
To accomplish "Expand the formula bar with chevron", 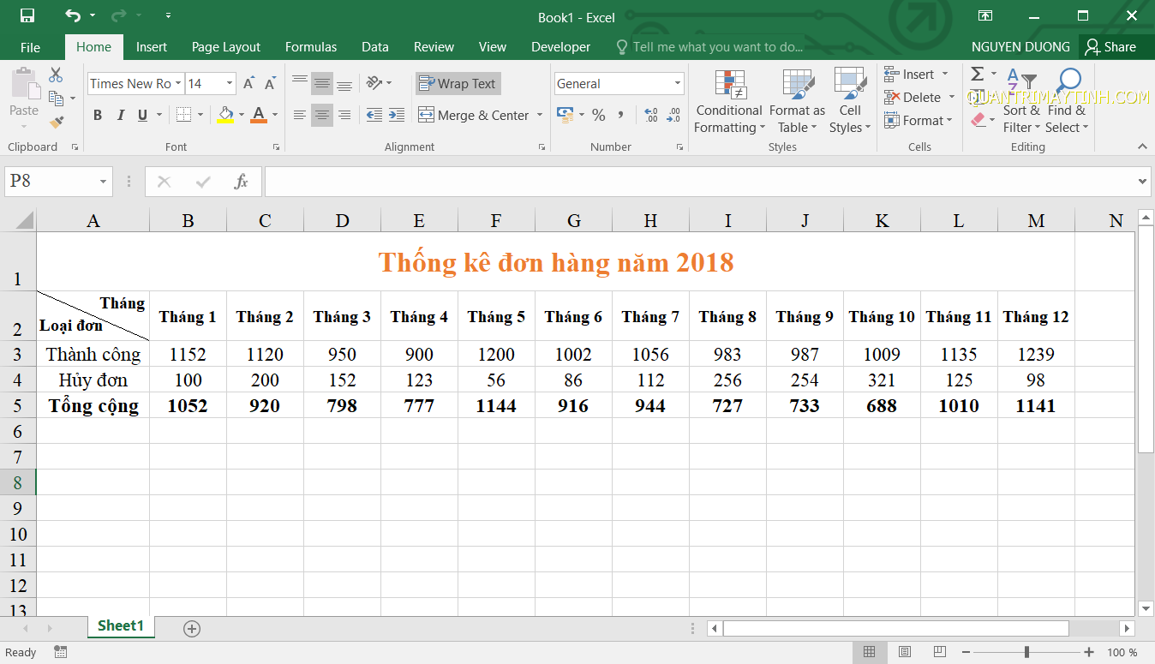I will [1143, 182].
